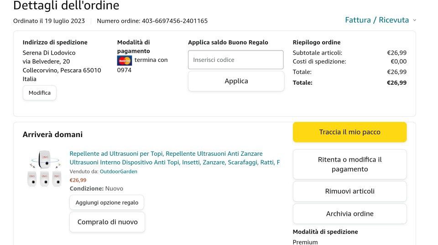The width and height of the screenshot is (438, 245).
Task: Click the chevron next to Fattura / Ricevuta
Action: pyautogui.click(x=414, y=20)
